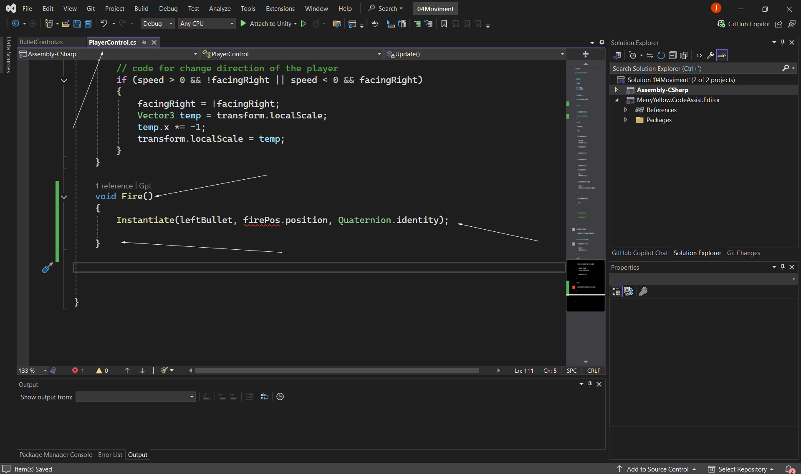This screenshot has height=474, width=801.
Task: Toggle Categorized view in Properties panel
Action: [x=617, y=291]
